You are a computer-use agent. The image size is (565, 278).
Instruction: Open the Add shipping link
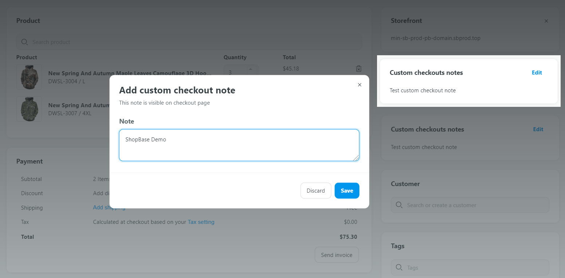click(109, 208)
